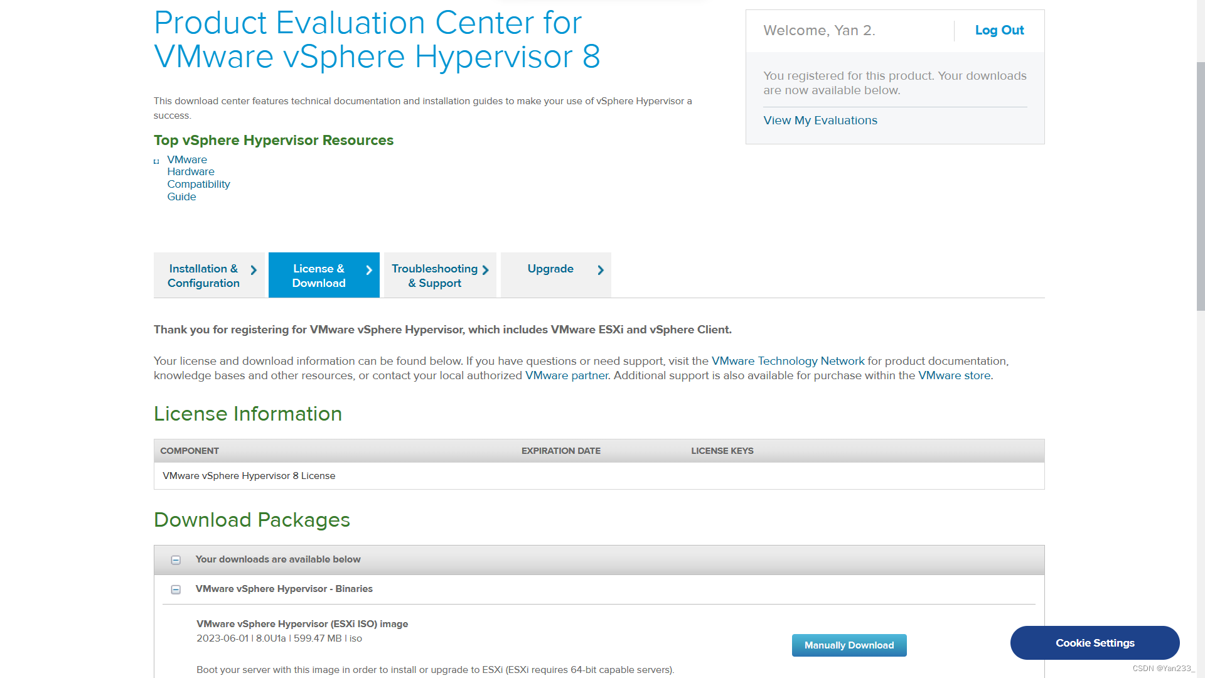1205x678 pixels.
Task: Click bullet icon beside Hardware Compatibility Guide
Action: [x=156, y=161]
